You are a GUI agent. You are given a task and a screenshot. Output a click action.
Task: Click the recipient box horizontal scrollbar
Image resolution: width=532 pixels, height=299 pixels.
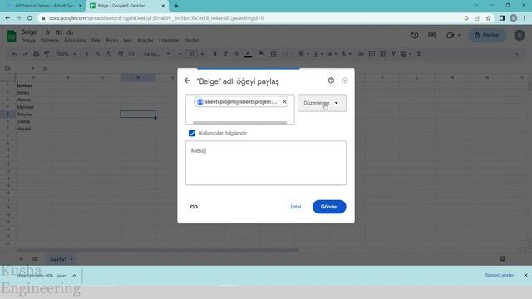click(239, 123)
